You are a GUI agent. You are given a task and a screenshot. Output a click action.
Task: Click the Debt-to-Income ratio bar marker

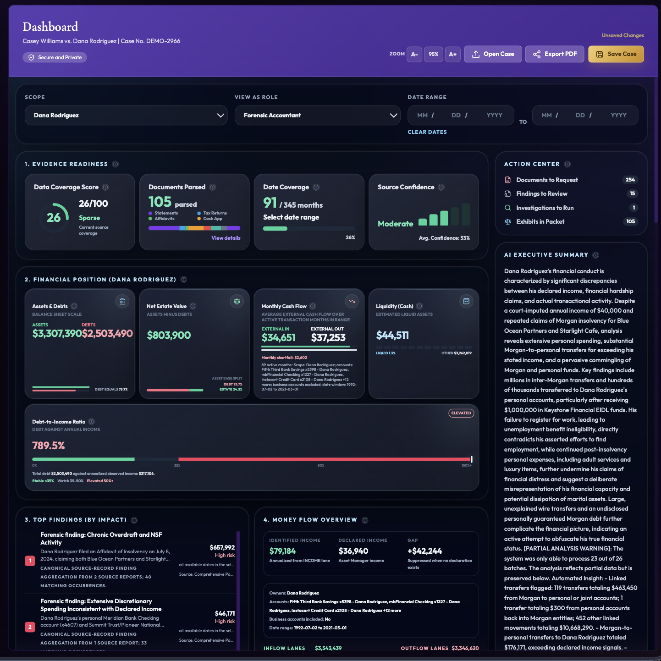tap(471, 459)
